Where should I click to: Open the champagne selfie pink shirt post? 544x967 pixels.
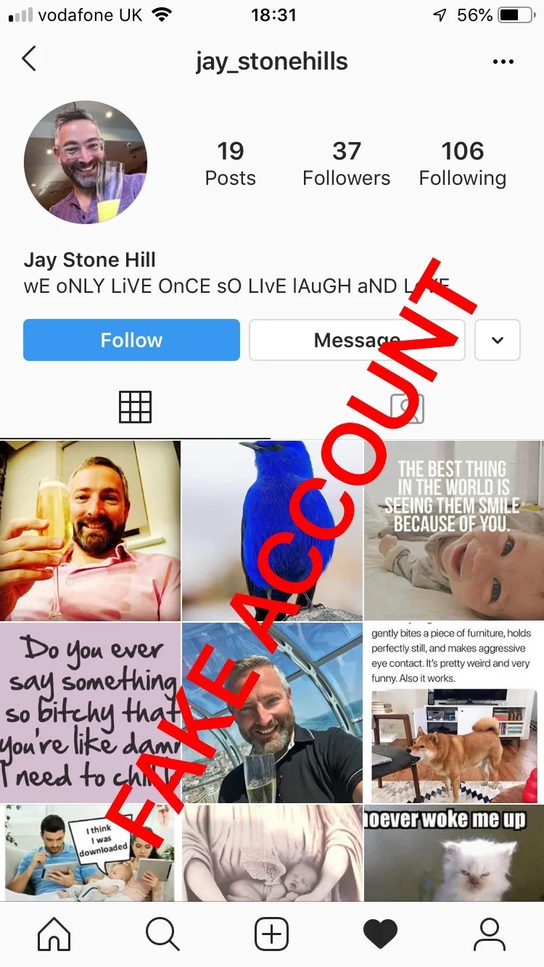(90, 531)
